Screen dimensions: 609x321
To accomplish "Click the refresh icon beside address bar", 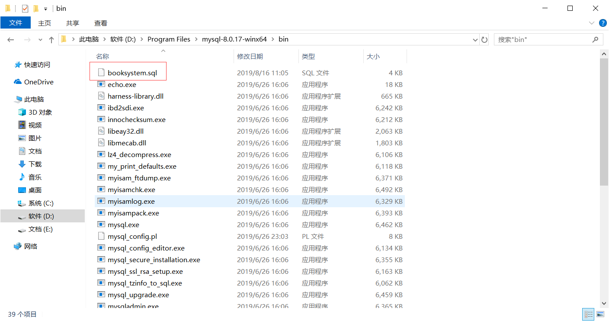I will click(x=484, y=39).
